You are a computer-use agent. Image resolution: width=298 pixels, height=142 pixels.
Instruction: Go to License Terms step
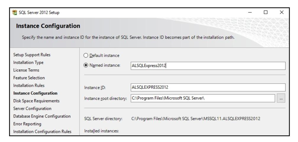(x=26, y=70)
